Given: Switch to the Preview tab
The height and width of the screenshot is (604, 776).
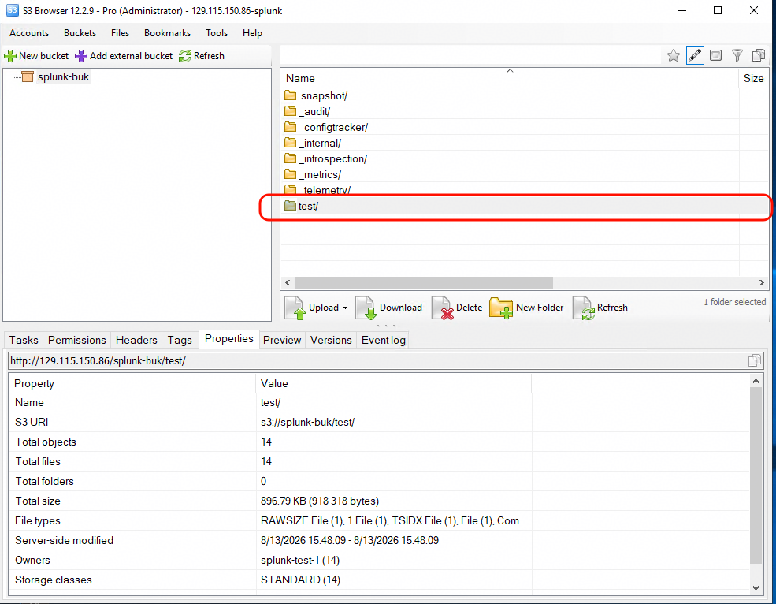Looking at the screenshot, I should (282, 340).
